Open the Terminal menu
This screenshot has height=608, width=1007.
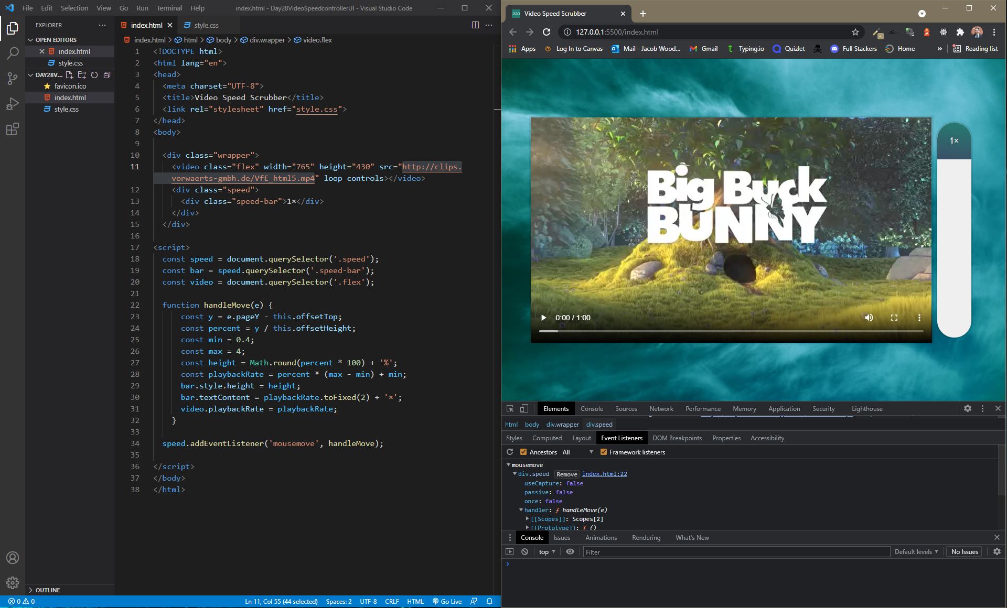[169, 8]
